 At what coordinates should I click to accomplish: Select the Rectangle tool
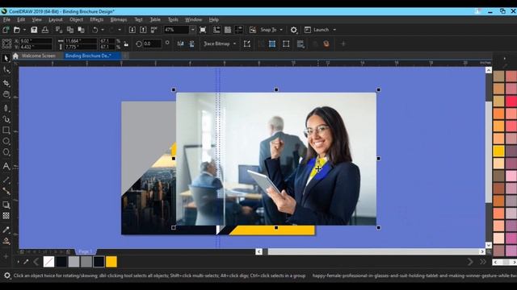click(x=6, y=130)
